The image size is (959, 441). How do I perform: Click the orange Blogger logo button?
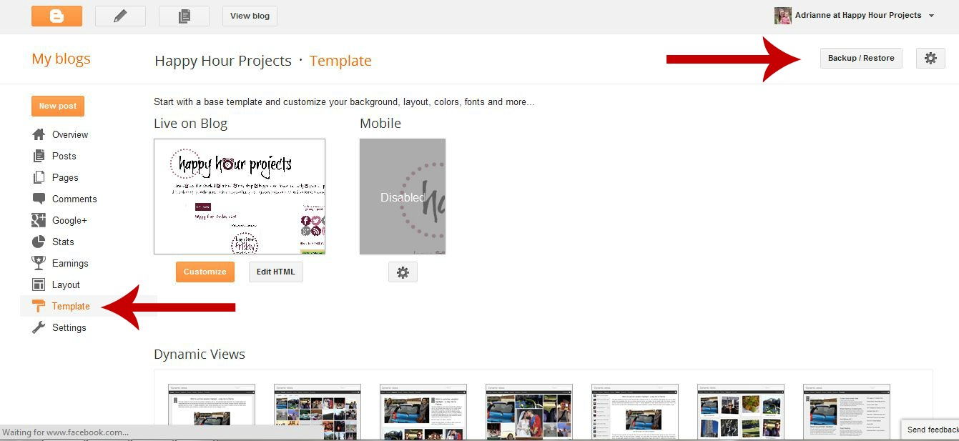56,16
